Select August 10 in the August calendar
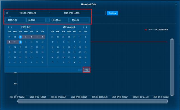Image resolution: width=180 pixels, height=110 pixels. click(x=52, y=47)
